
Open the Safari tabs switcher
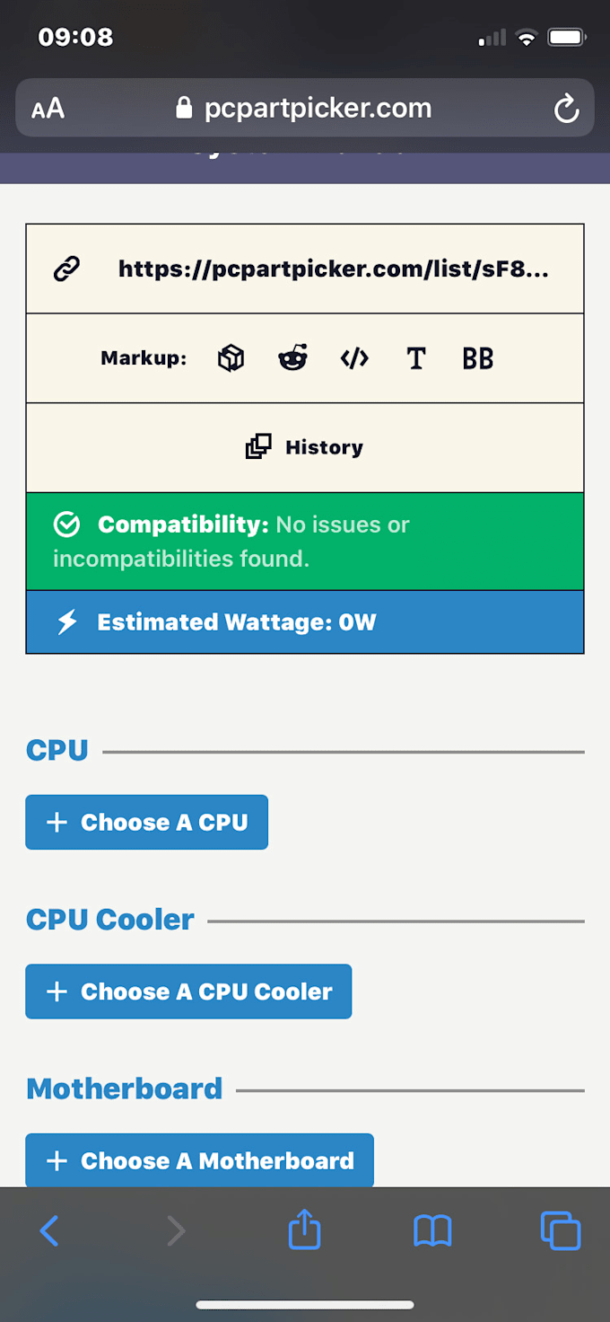click(561, 1231)
